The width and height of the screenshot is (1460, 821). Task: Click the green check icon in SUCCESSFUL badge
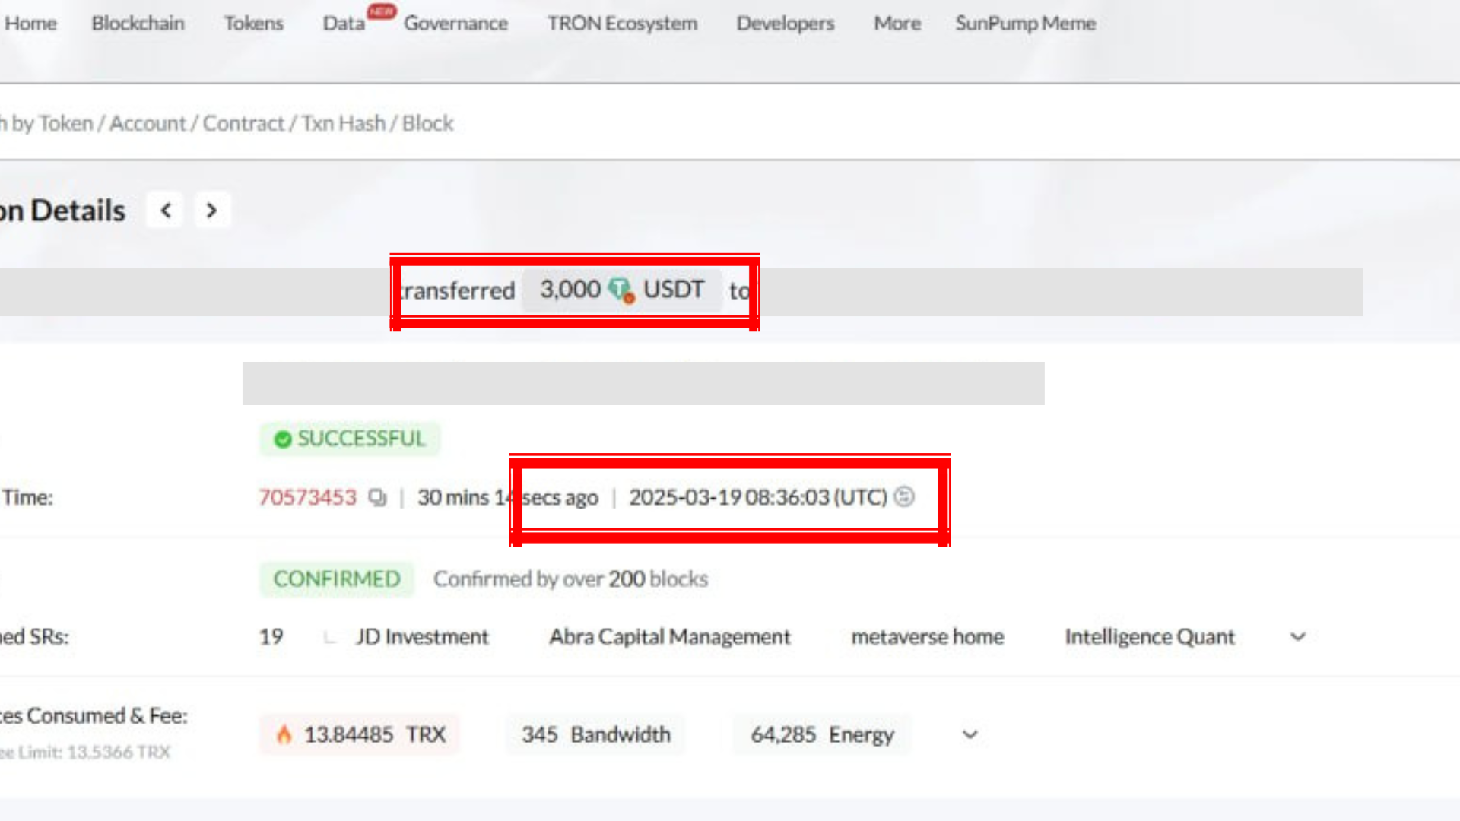click(283, 439)
